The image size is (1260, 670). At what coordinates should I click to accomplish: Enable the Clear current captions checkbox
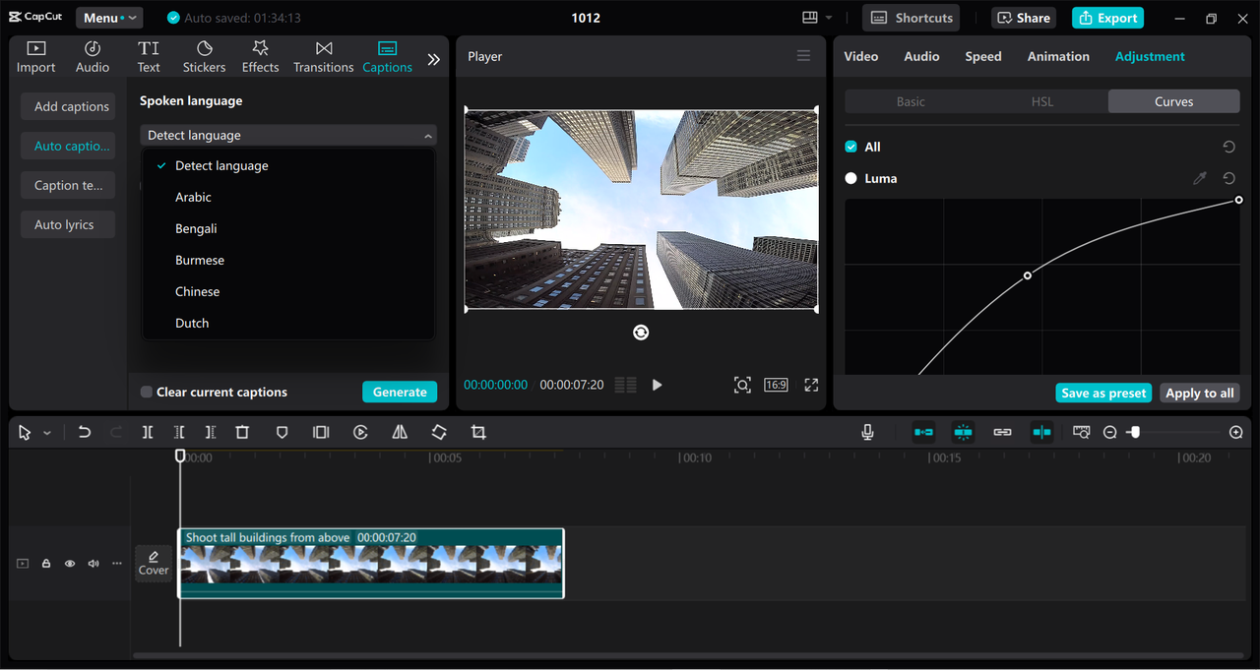(x=149, y=392)
